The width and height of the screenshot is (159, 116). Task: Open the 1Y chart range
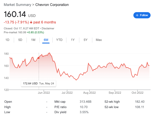point(73,40)
